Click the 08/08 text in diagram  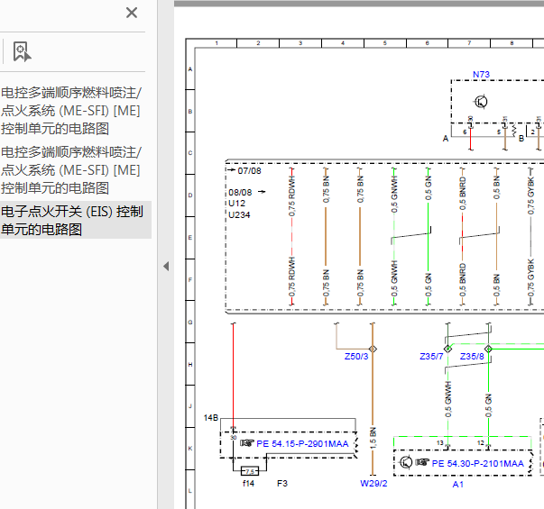click(240, 192)
